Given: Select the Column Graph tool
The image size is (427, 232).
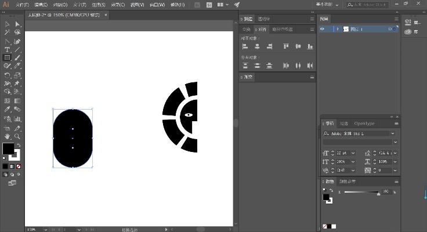Looking at the screenshot, I should point(17,119).
